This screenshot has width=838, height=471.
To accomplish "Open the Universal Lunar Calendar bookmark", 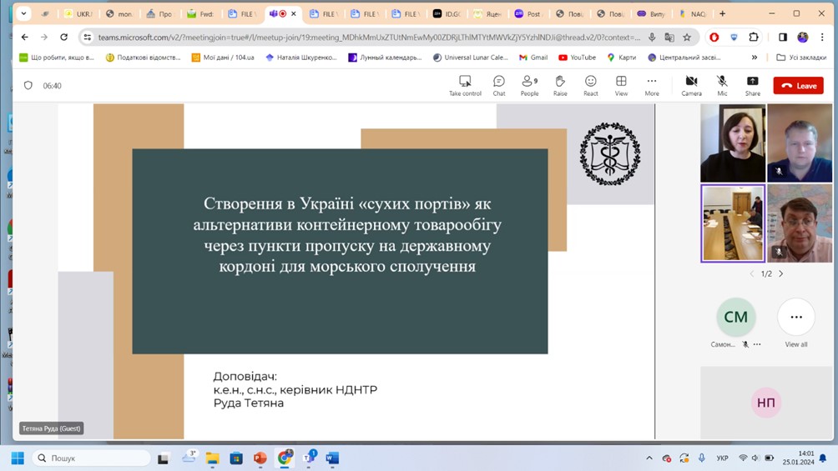I will tap(470, 58).
